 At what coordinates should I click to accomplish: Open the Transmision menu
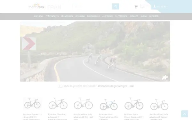point(67,16)
